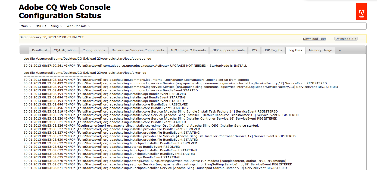This screenshot has width=377, height=170.
Task: Click the 'Default Resource Transformer,15' line
Action: click(161, 115)
